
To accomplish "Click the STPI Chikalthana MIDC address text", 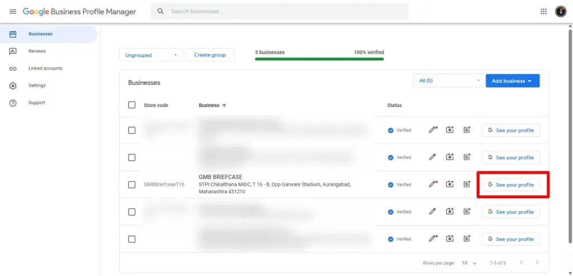I will [x=275, y=188].
